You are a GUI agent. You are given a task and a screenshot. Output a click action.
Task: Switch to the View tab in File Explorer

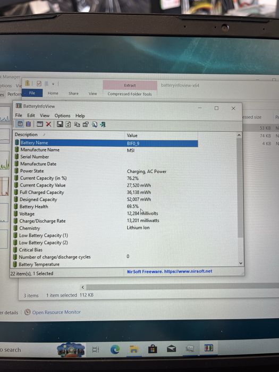click(93, 94)
